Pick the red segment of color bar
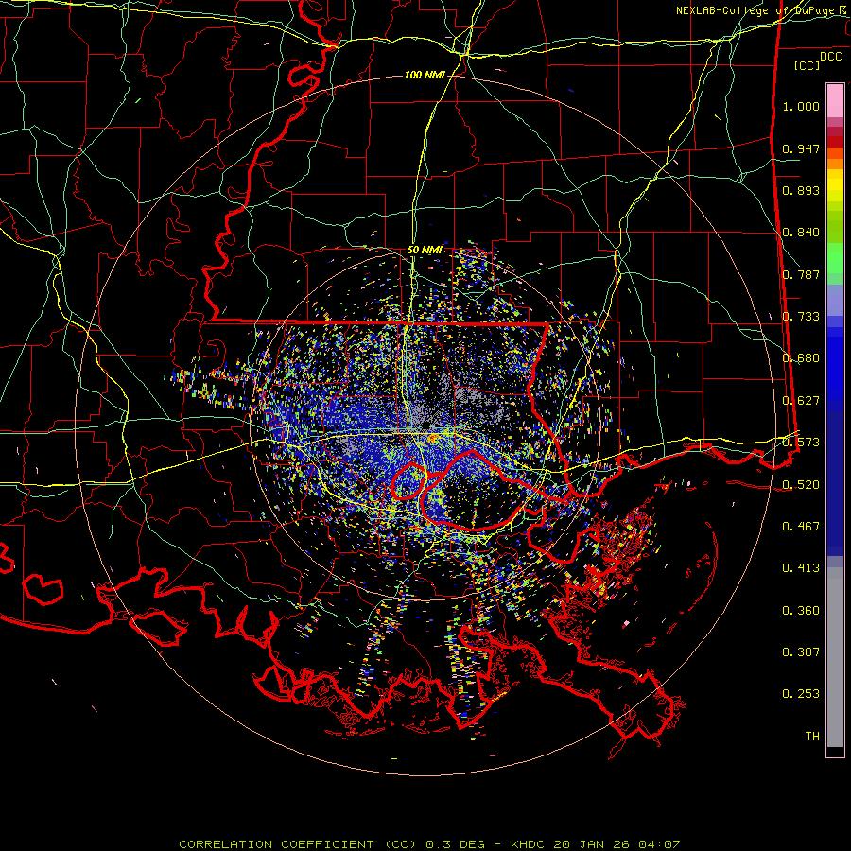 [x=835, y=142]
